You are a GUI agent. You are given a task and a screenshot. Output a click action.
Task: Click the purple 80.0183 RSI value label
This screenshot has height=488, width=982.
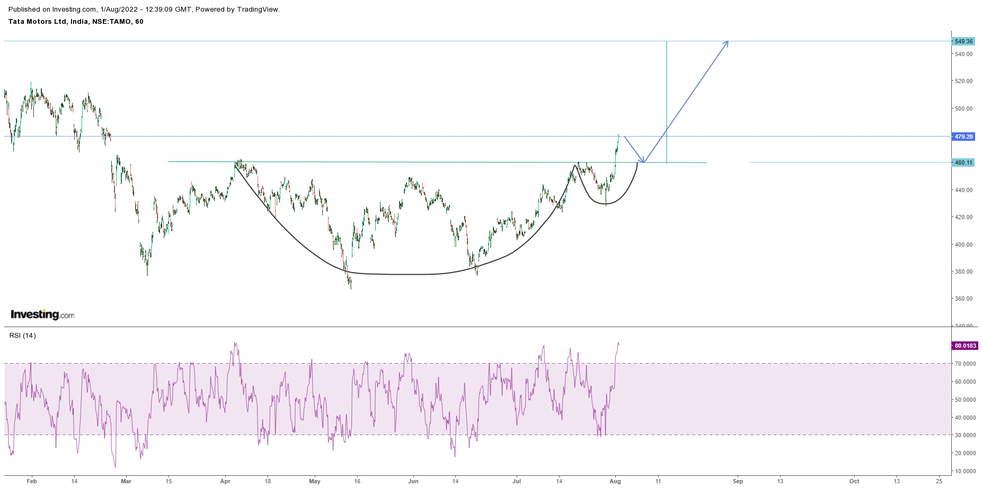tap(965, 346)
